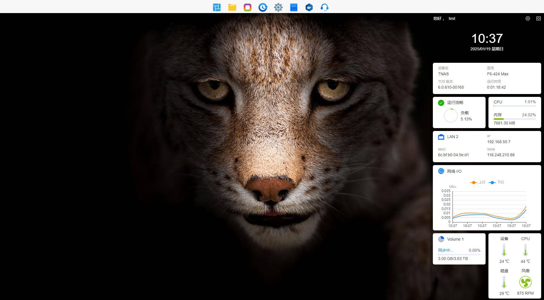The height and width of the screenshot is (300, 544).
Task: Collapse the widget sidebar with corner icon
Action: (539, 18)
